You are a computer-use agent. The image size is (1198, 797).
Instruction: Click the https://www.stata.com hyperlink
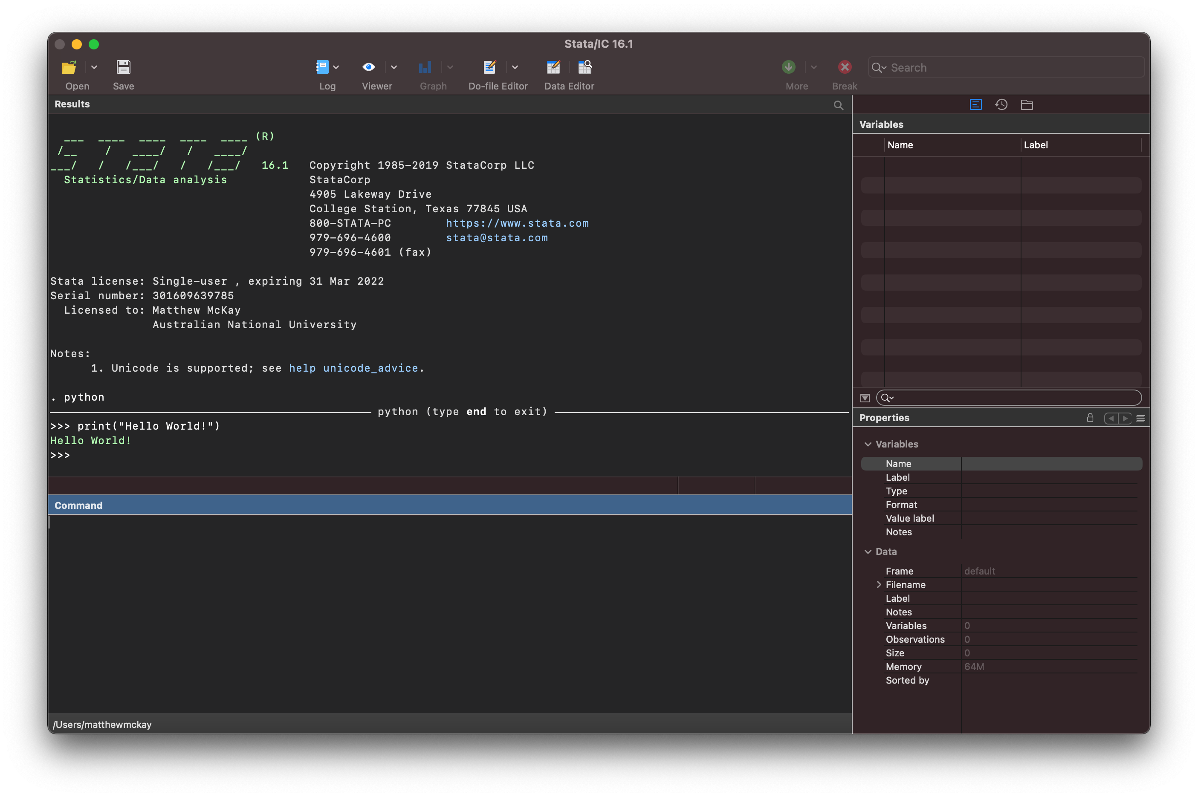tap(518, 223)
